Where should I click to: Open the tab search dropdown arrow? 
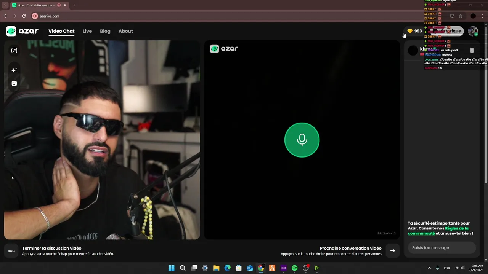click(5, 5)
